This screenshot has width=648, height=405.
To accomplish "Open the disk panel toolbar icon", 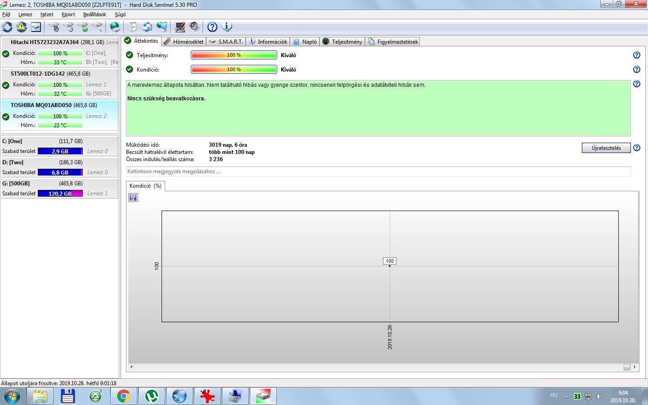I will [x=36, y=27].
